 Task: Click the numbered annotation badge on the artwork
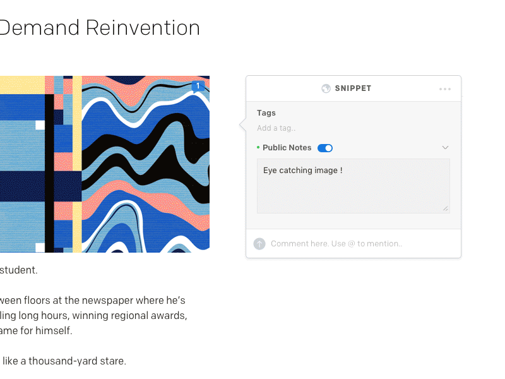tap(198, 85)
